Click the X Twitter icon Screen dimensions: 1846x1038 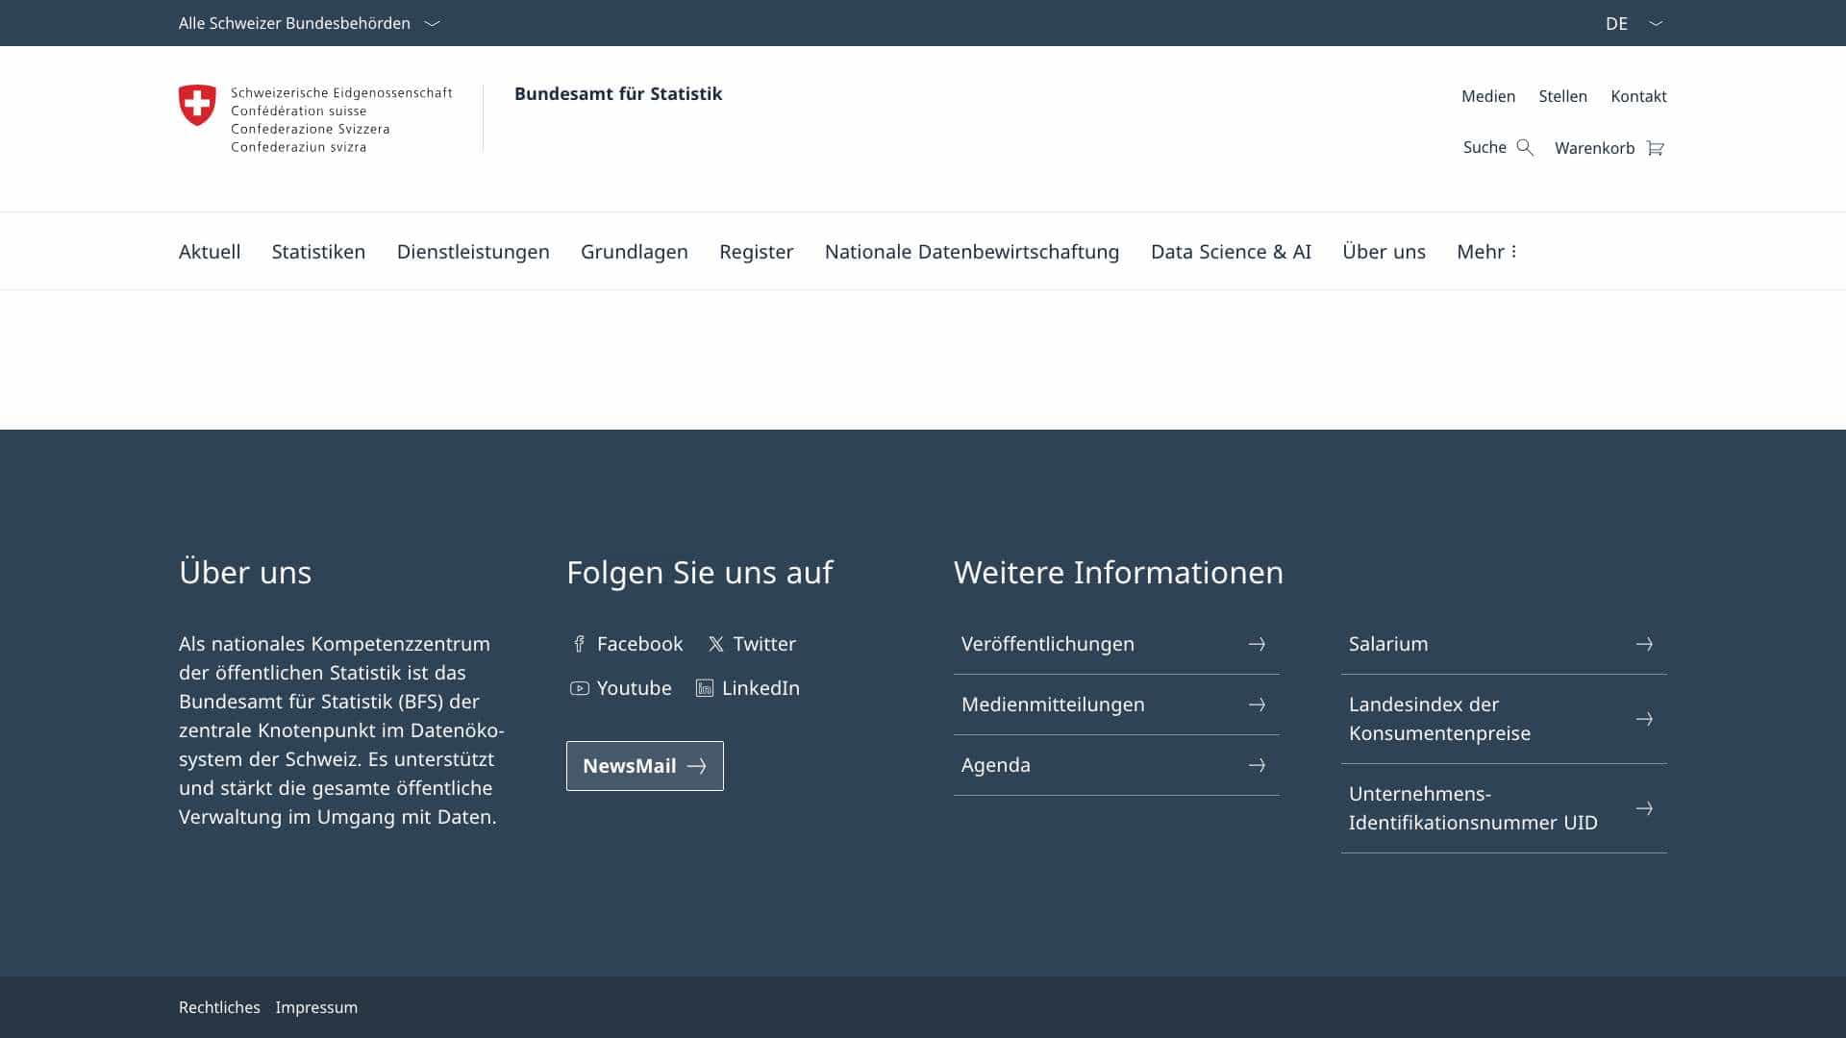click(x=716, y=644)
